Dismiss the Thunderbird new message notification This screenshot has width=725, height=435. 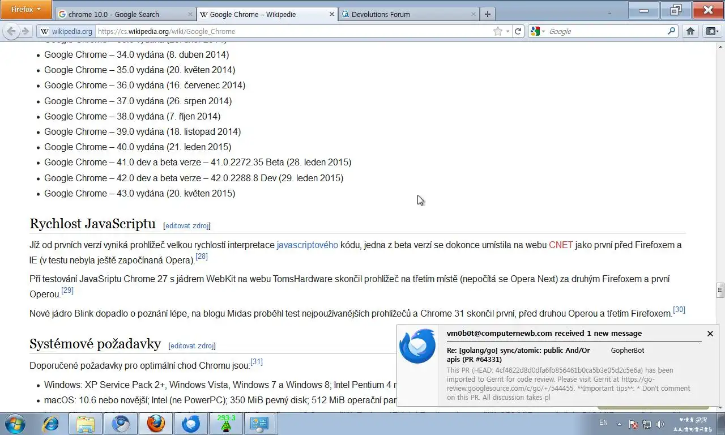click(710, 334)
